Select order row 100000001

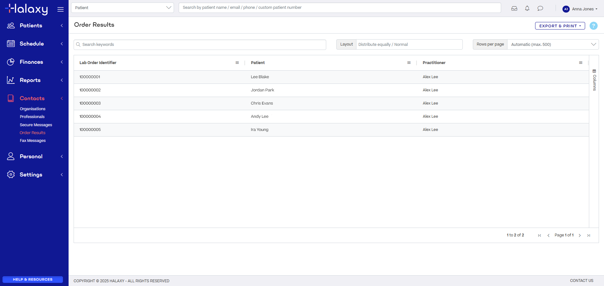tap(331, 77)
